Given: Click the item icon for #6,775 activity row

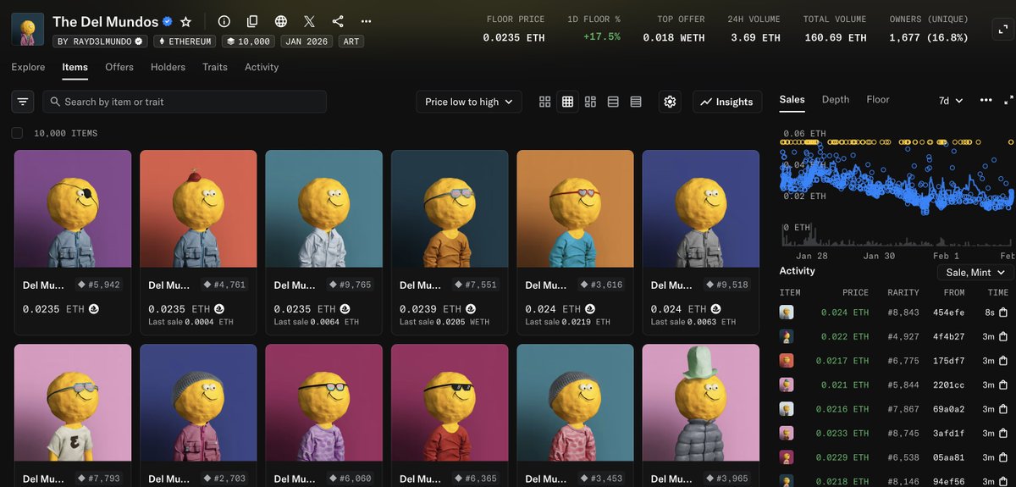Looking at the screenshot, I should tap(787, 361).
